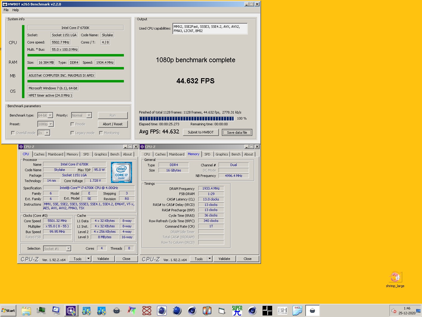Click the HPET timer active (24.0 MHz) field
Screen dimensions: 422x317
[50, 95]
